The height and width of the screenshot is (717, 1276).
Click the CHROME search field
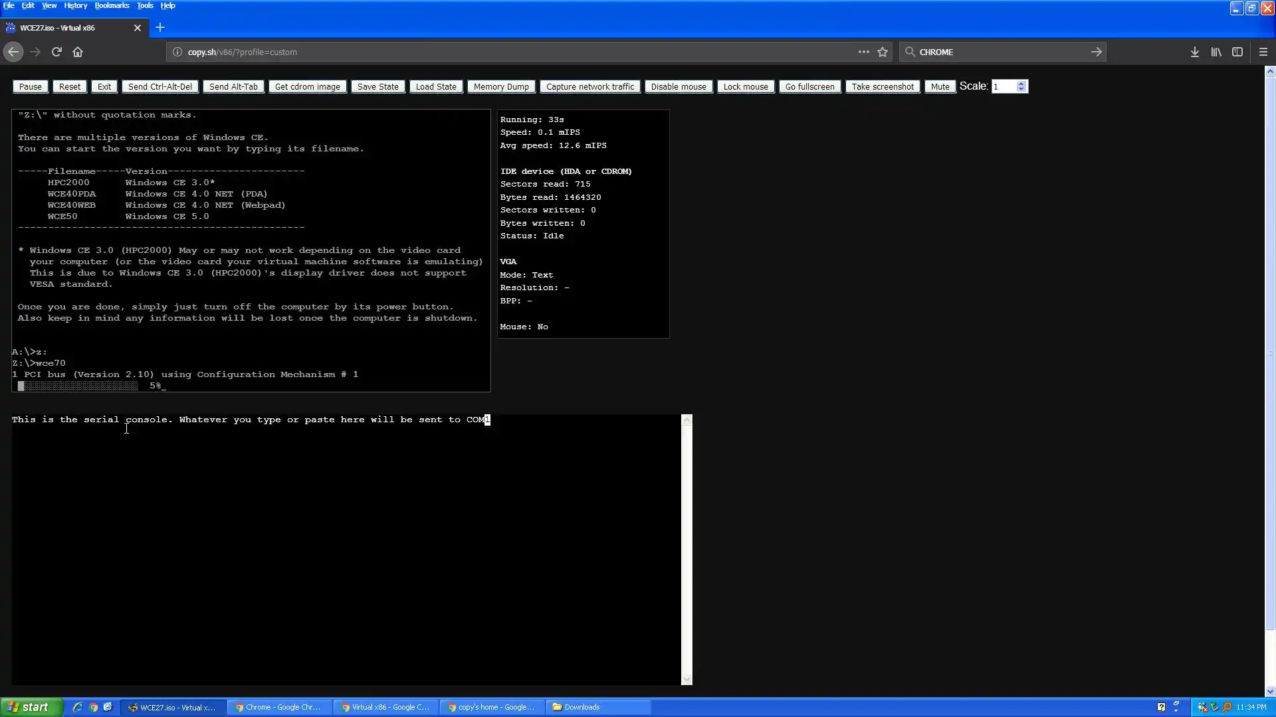tap(997, 52)
